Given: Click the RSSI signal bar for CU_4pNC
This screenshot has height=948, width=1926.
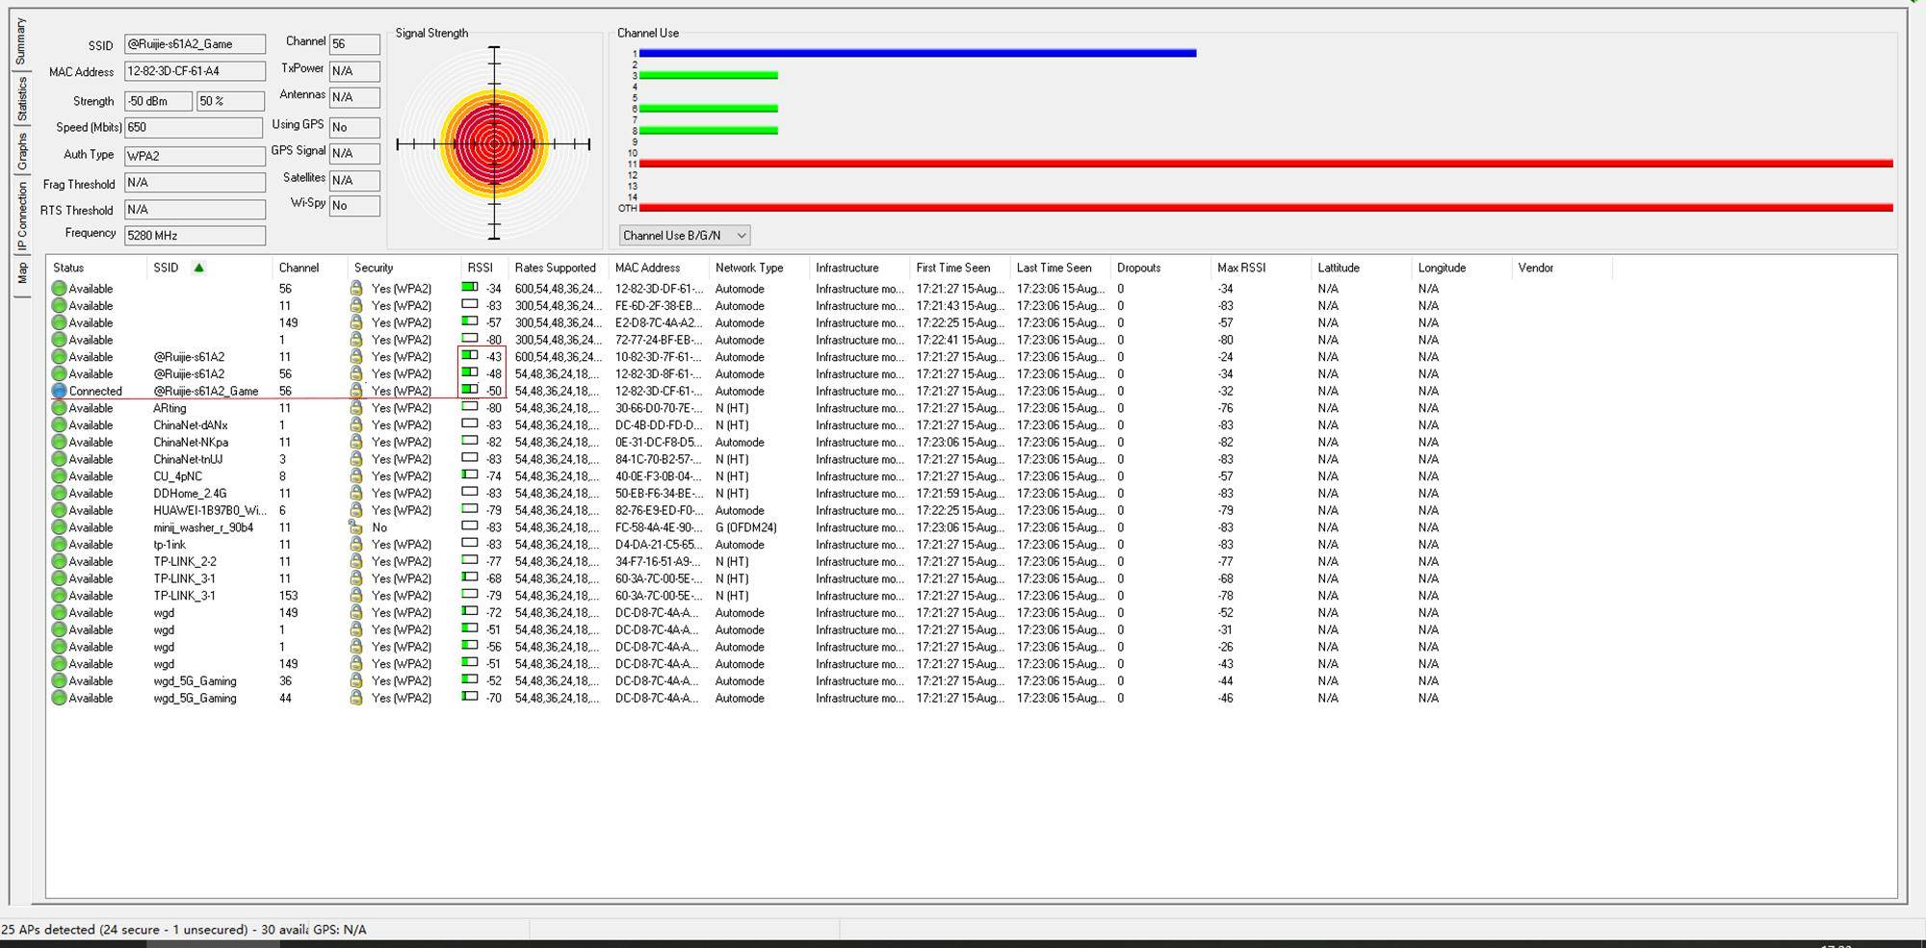Looking at the screenshot, I should pyautogui.click(x=470, y=475).
